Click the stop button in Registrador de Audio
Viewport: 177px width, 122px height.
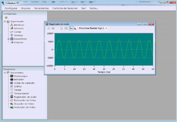tap(53, 28)
